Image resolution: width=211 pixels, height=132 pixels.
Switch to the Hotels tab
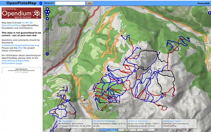pos(145,130)
